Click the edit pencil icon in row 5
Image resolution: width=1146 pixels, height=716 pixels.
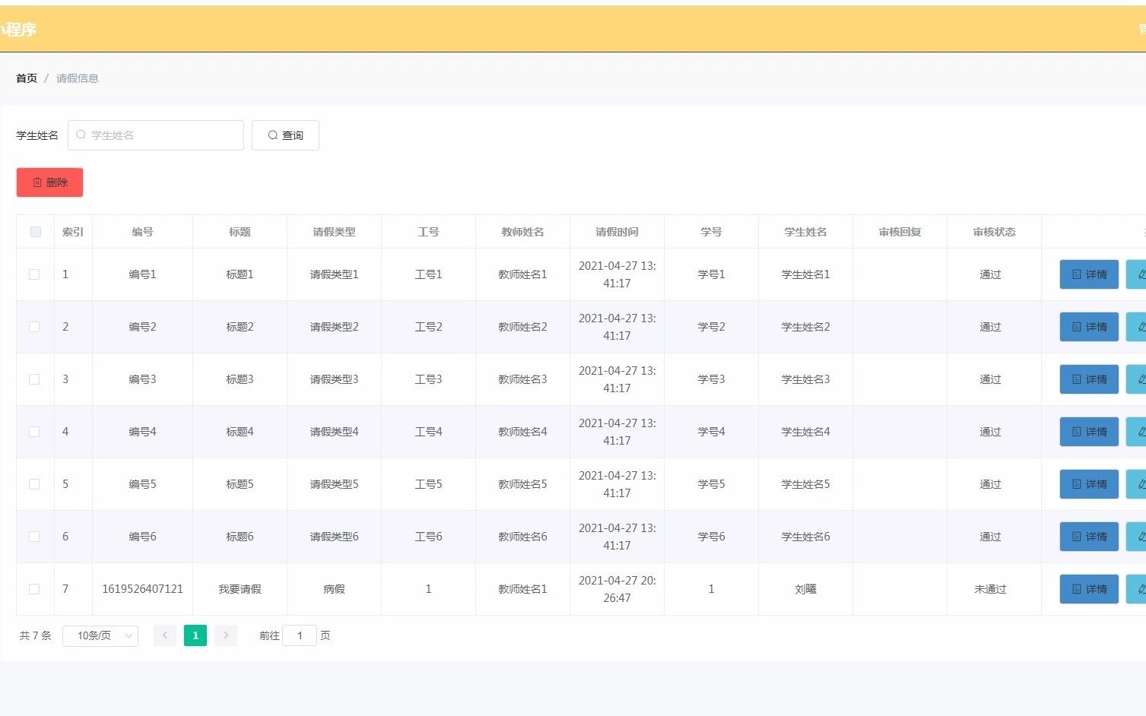point(1137,484)
